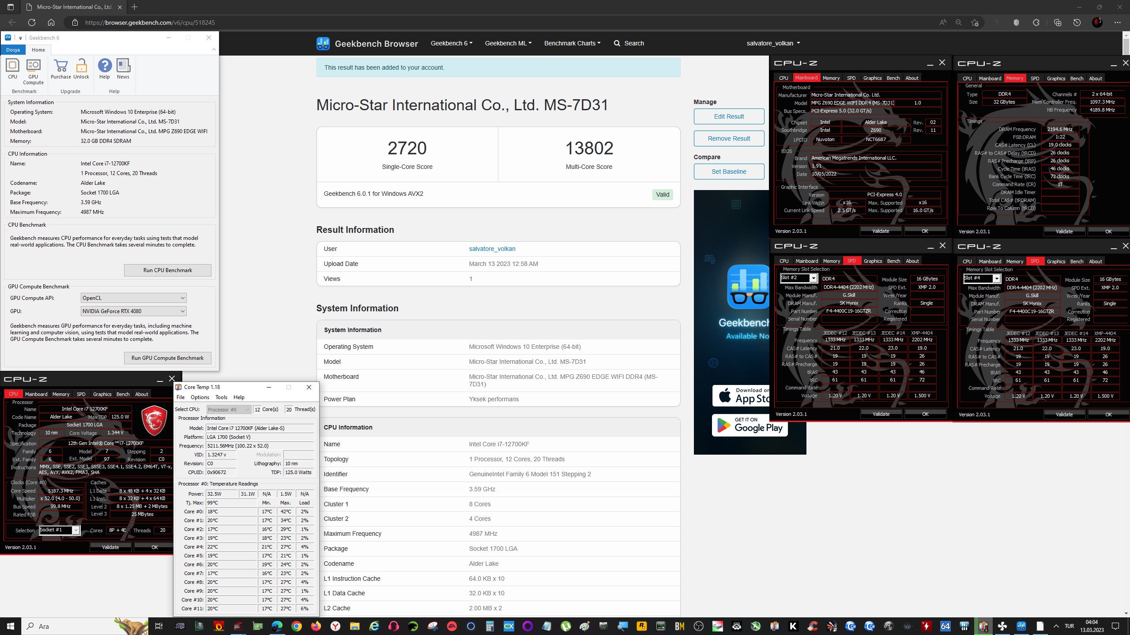Click the CPU benchmark icon in Geekbench ribbon
The height and width of the screenshot is (635, 1130).
pos(12,69)
